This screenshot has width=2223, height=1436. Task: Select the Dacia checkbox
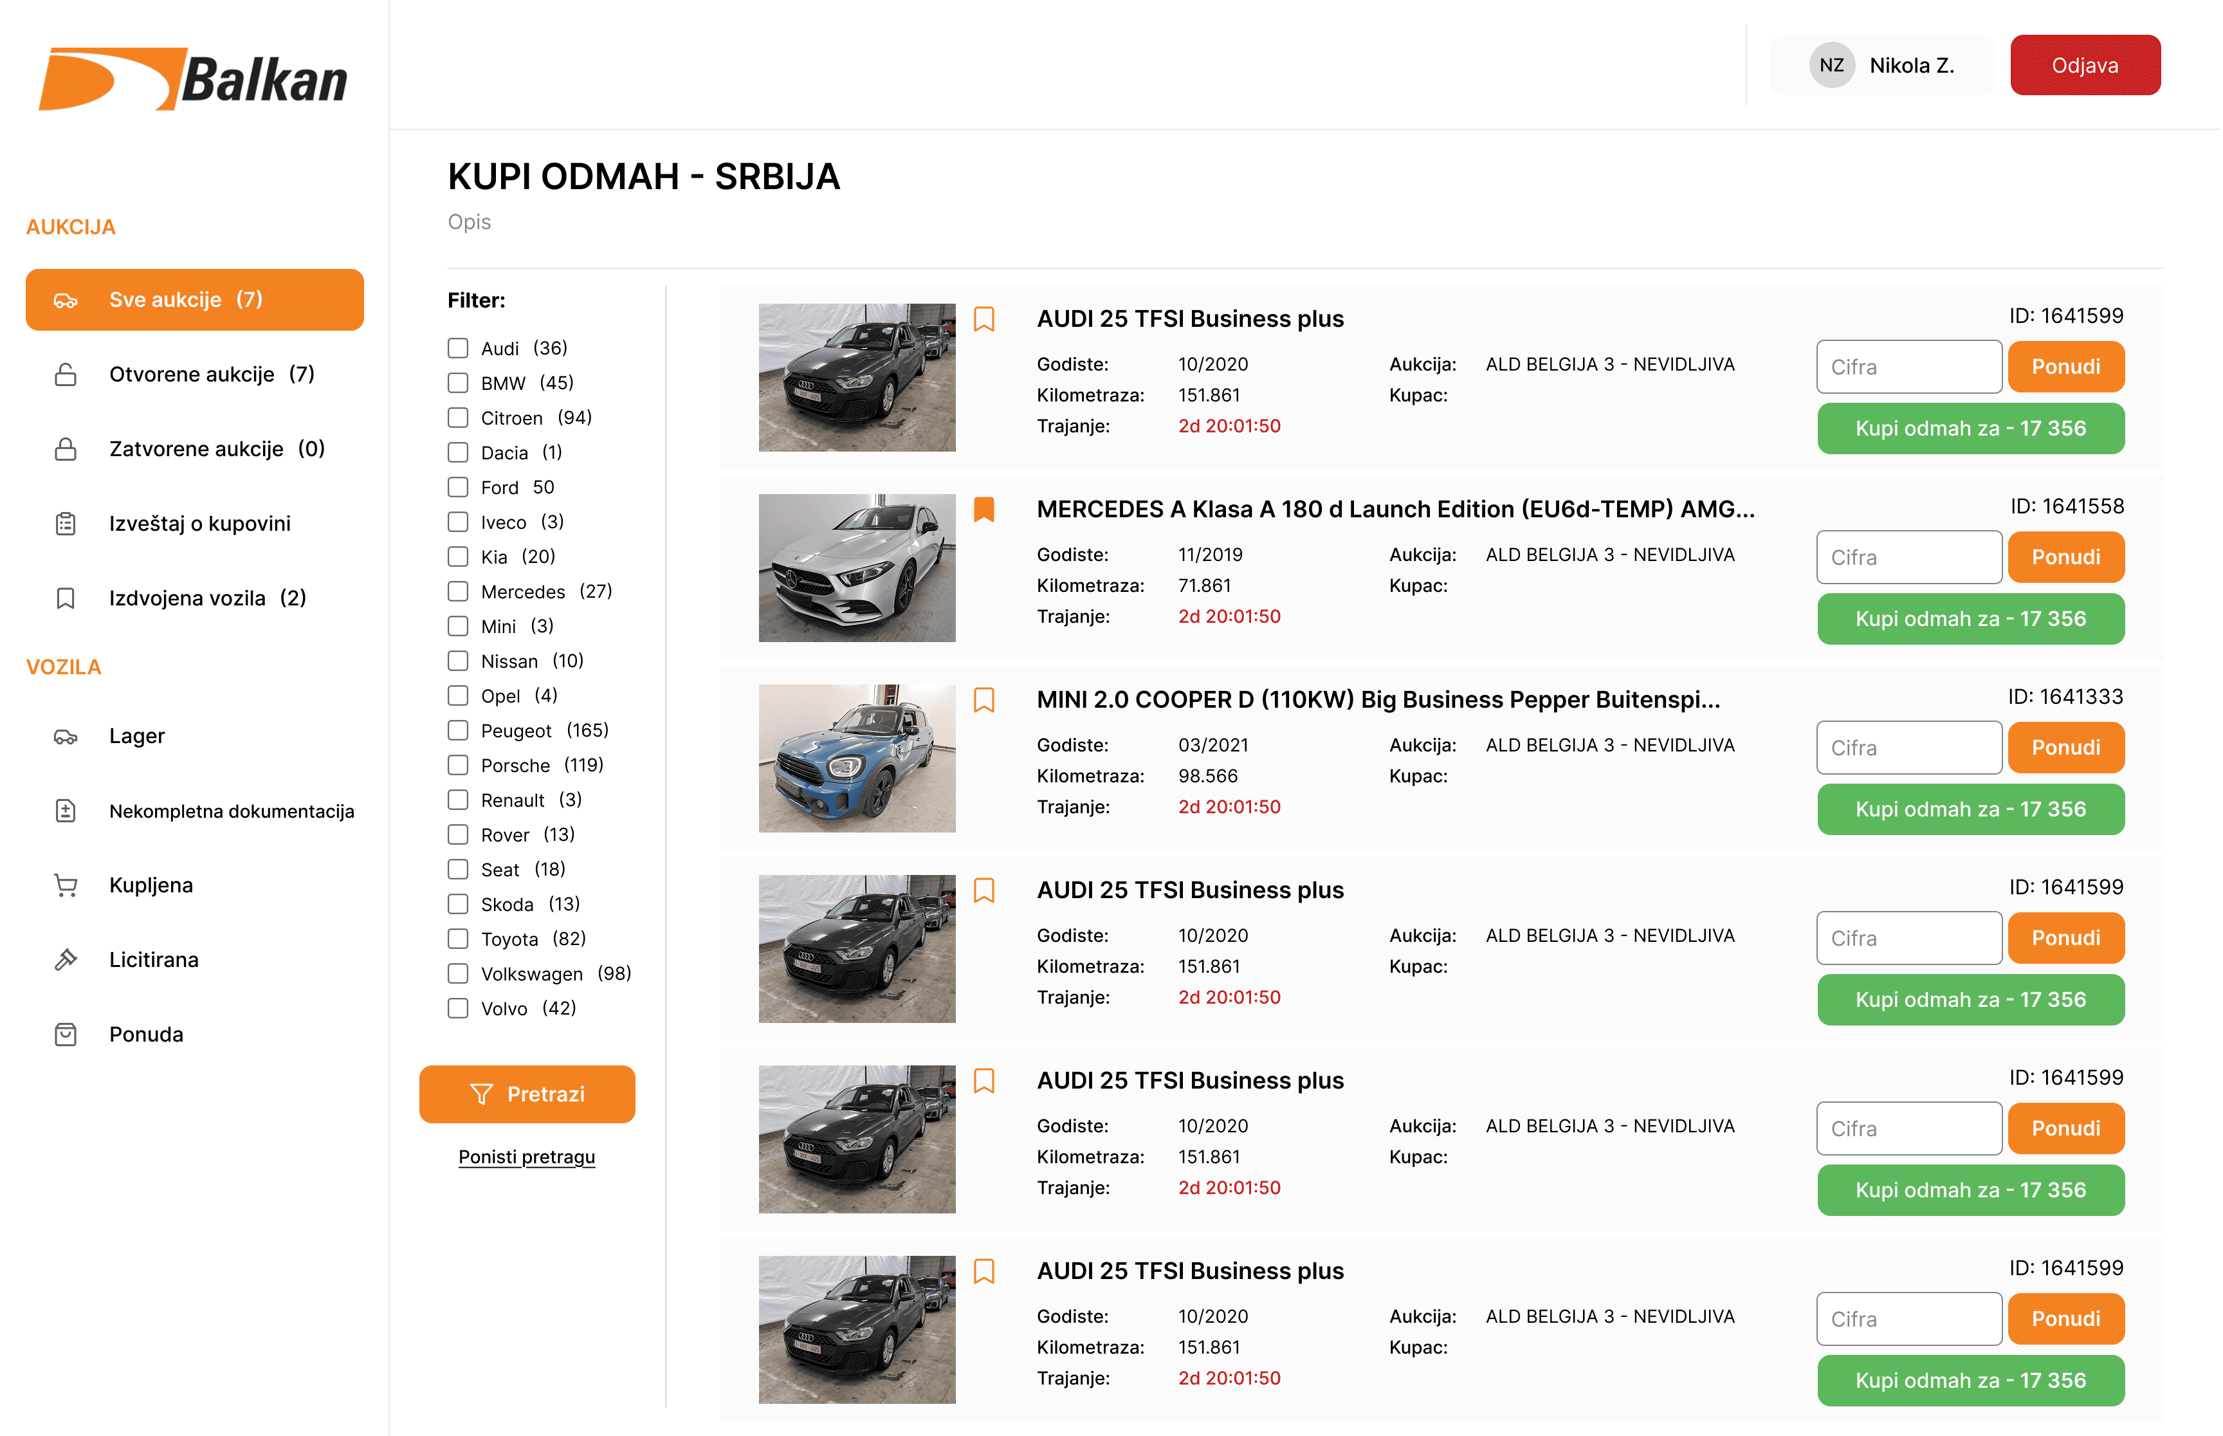point(457,452)
